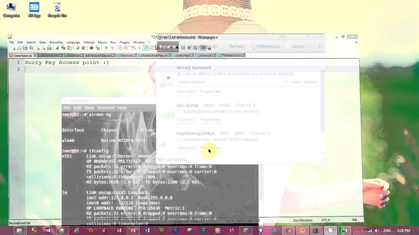Open the Macro menu
This screenshot has height=235, width=419.
click(102, 42)
